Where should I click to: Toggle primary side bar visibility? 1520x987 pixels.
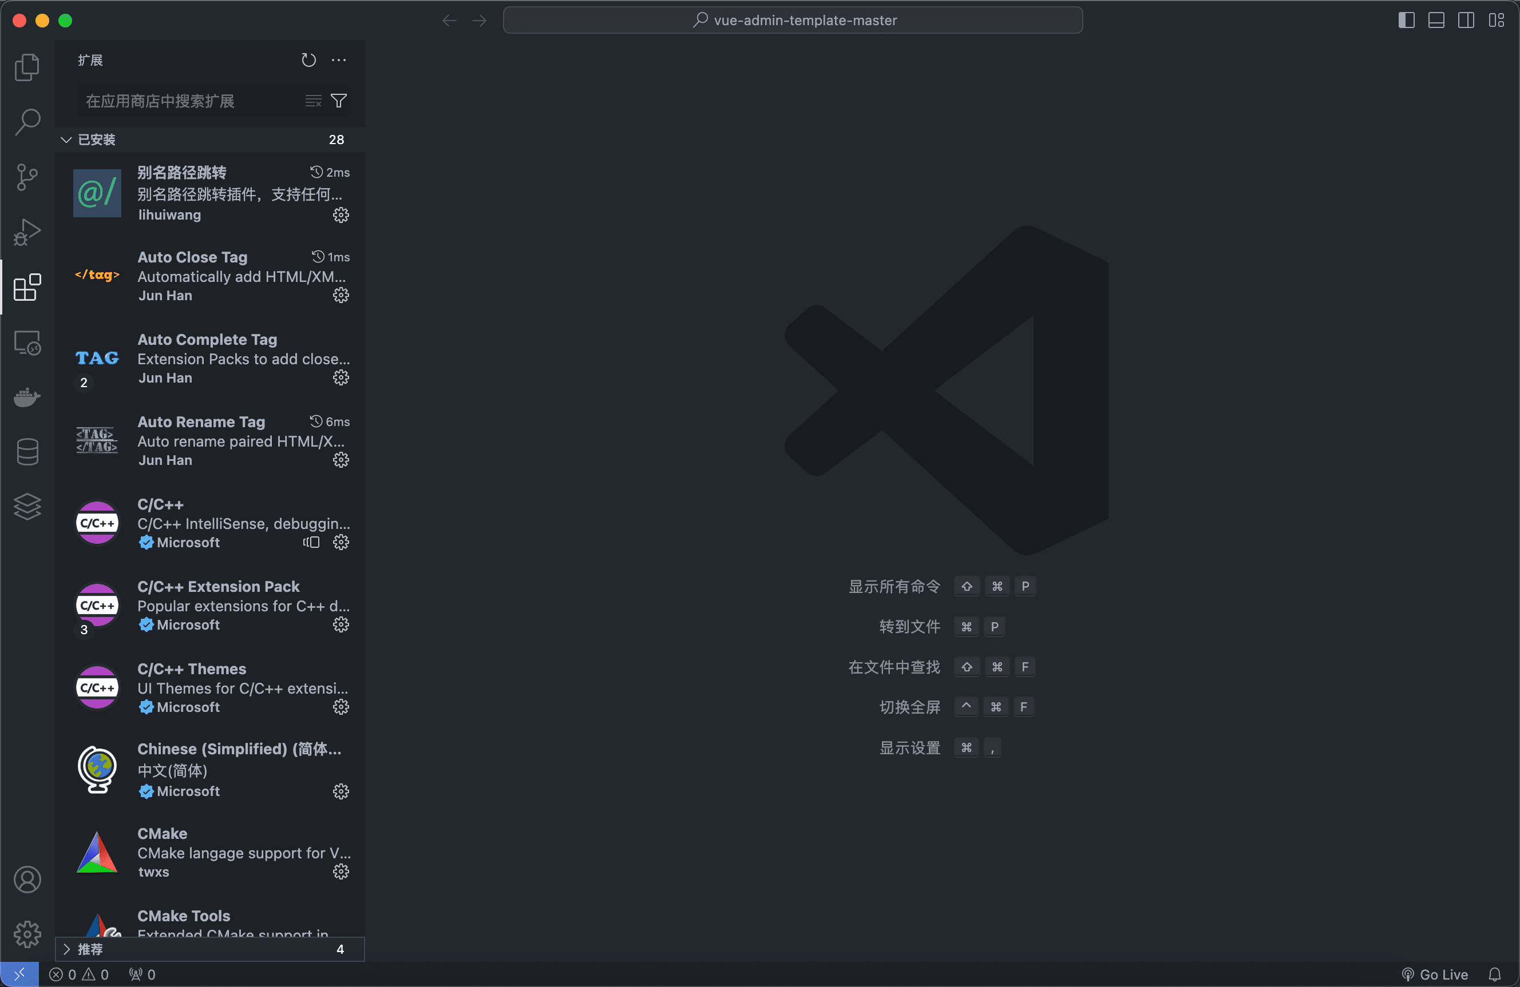(x=1406, y=21)
